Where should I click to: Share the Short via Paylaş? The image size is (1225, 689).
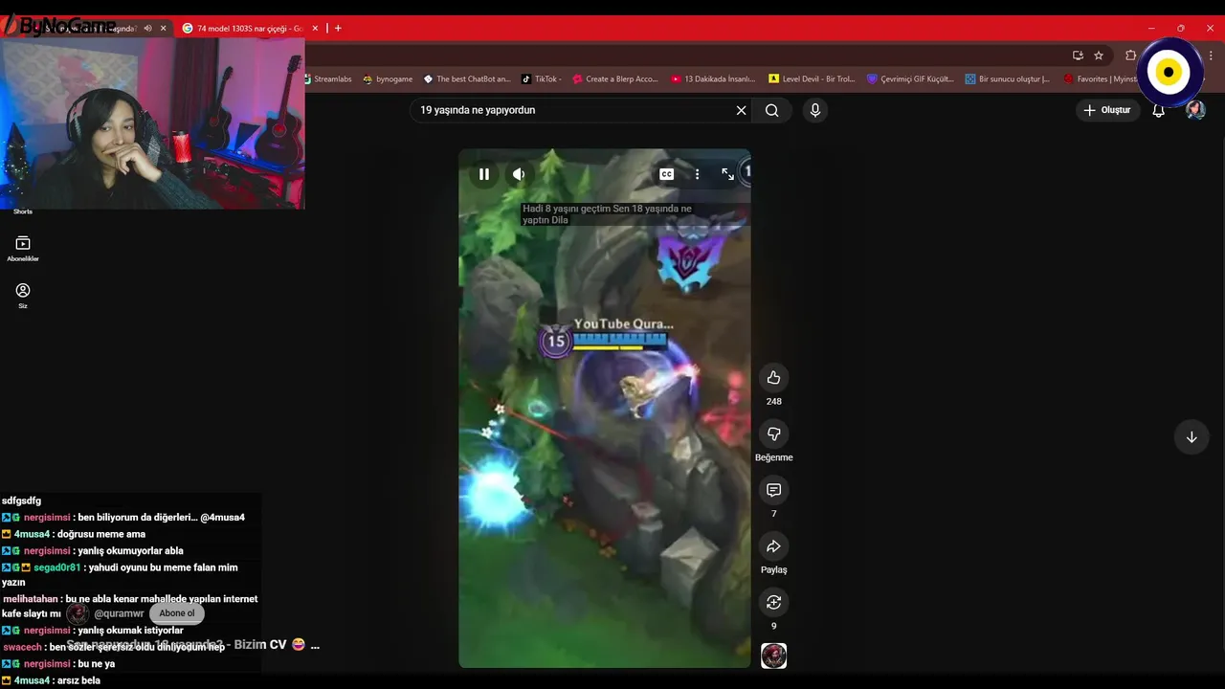[x=773, y=546]
